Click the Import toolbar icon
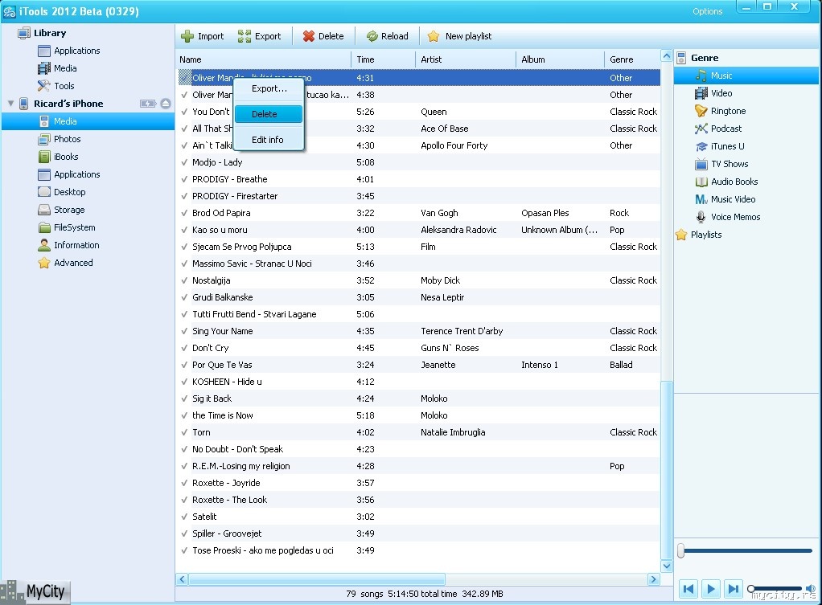 pos(187,36)
